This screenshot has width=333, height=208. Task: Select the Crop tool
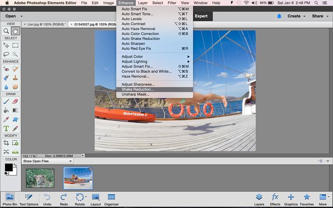6,143
